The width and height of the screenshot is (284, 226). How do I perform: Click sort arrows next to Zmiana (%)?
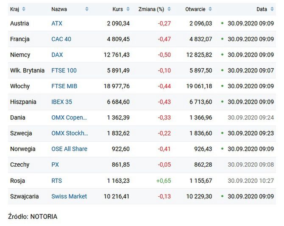tap(169, 9)
